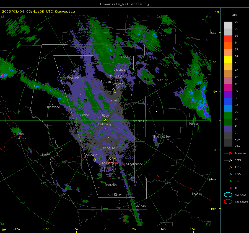Click the yellow radar-site diamond above Didsbury
Image resolution: width=249 pixels, height=233 pixels.
pyautogui.click(x=106, y=121)
